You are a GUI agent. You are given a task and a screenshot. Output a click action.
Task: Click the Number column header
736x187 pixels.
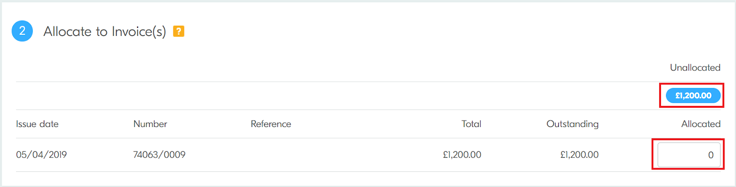[x=150, y=124]
